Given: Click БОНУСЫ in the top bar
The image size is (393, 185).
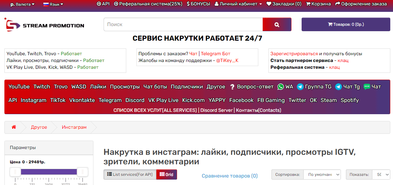Looking at the screenshot, I should coord(198,4).
